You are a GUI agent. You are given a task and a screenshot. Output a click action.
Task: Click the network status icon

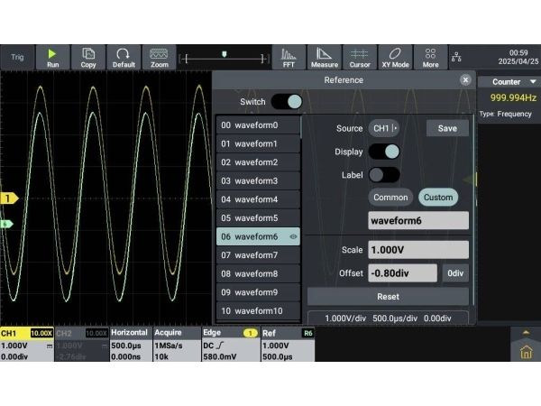[x=456, y=57]
